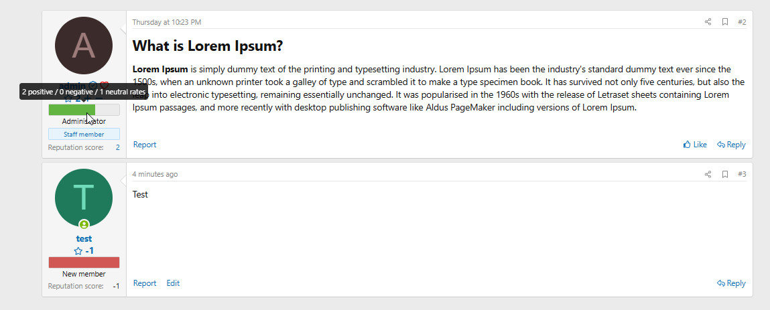The height and width of the screenshot is (310, 770).
Task: Open the post #3 permalink number
Action: coord(741,174)
